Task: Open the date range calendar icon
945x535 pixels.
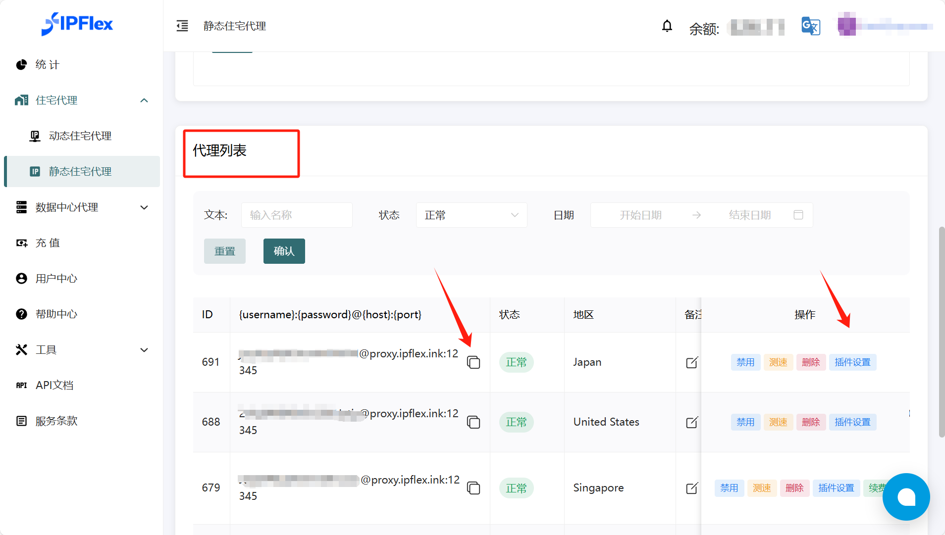Action: pos(798,215)
